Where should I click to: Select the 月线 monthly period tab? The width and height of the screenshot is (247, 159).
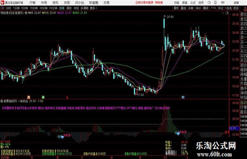click(x=76, y=8)
